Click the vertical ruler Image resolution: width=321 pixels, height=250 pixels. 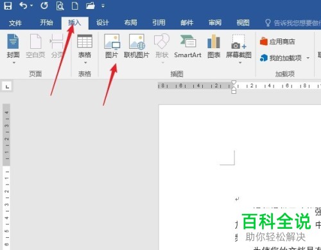[6, 177]
